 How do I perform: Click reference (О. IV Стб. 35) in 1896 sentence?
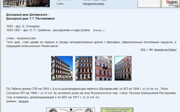49,93
